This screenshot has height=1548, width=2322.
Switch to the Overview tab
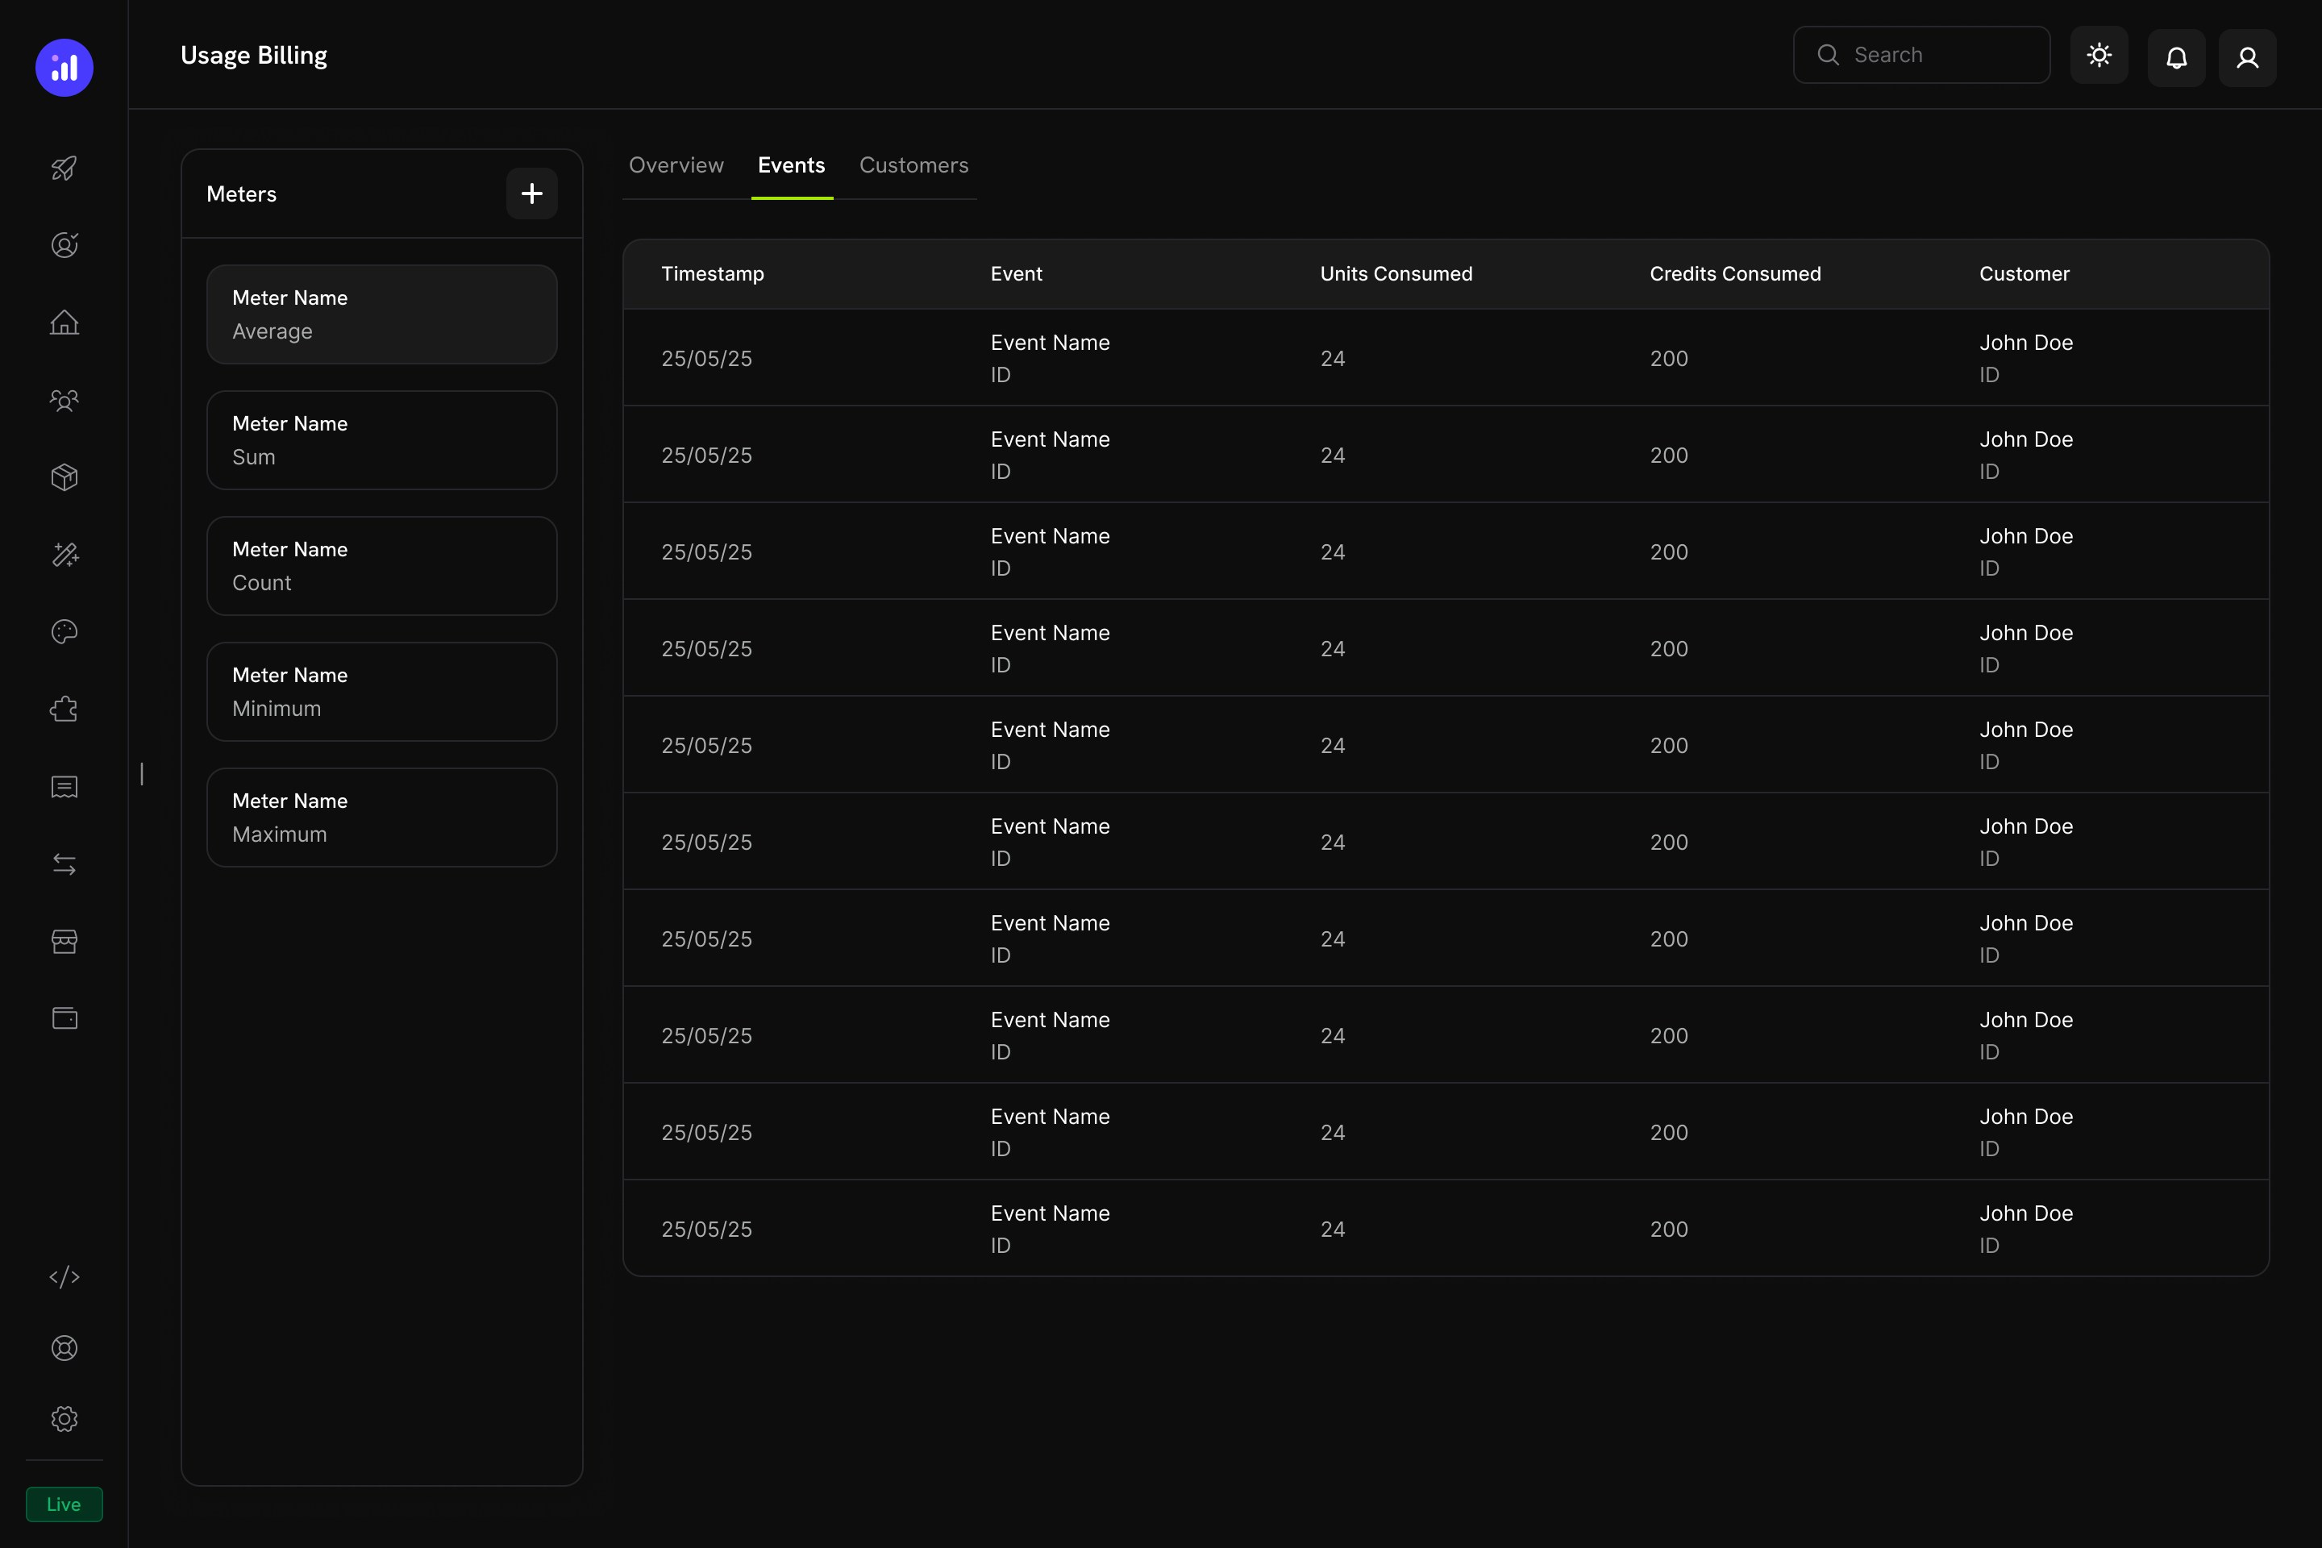(x=676, y=164)
